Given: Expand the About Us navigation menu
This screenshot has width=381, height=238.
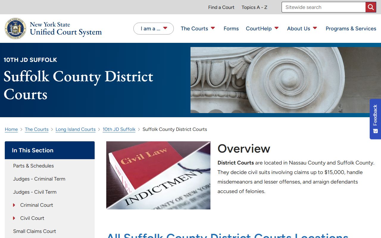Looking at the screenshot, I should coord(302,29).
